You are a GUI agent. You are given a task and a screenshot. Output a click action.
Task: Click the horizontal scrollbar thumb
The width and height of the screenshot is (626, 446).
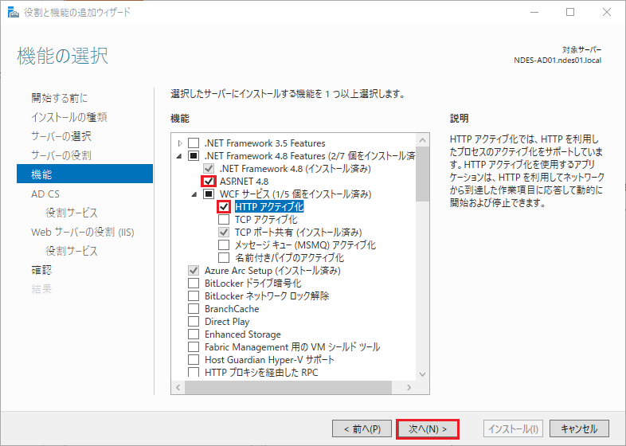click(x=288, y=387)
